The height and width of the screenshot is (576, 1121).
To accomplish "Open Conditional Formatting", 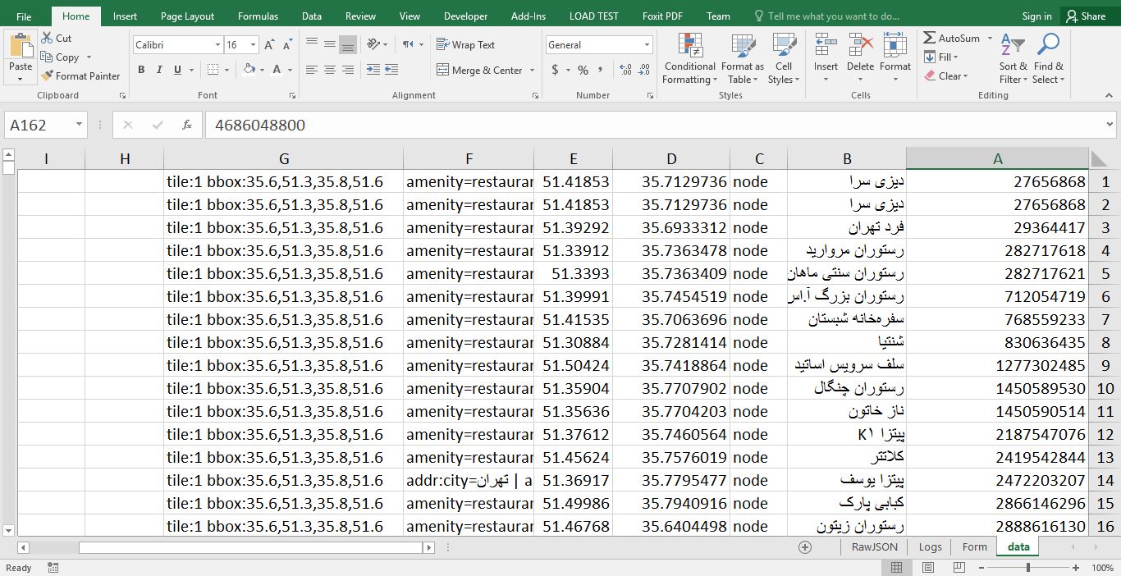I will click(x=689, y=57).
